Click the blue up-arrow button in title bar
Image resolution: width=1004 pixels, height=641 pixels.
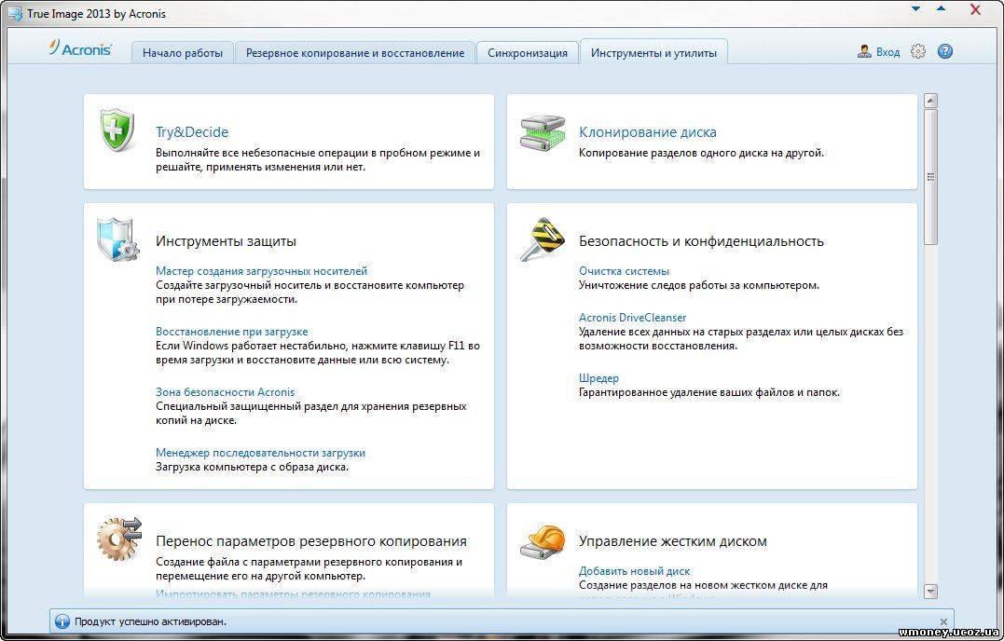pos(942,9)
